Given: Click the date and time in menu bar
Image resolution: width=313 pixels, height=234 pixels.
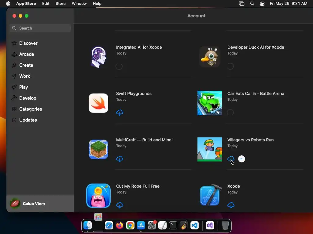Looking at the screenshot, I should (289, 4).
